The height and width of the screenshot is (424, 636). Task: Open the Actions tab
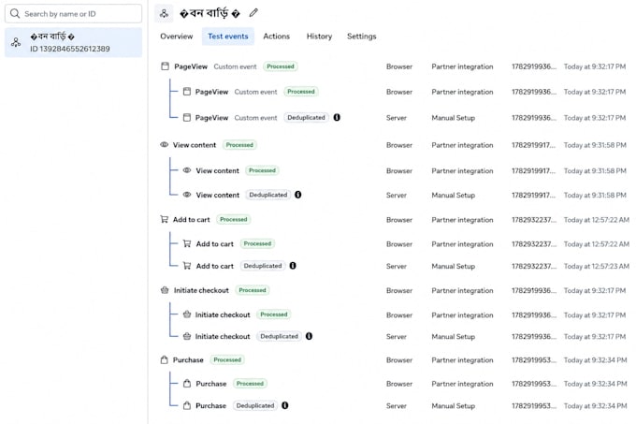point(276,37)
